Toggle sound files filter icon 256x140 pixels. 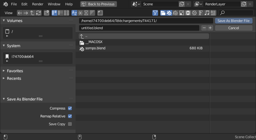point(207,13)
